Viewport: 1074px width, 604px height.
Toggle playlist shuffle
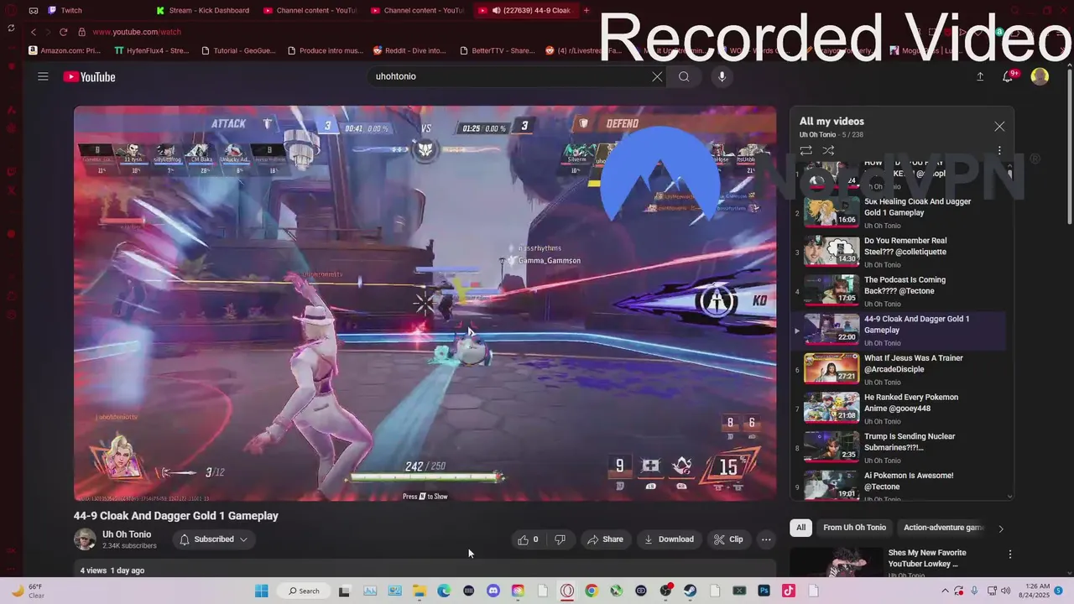point(828,150)
